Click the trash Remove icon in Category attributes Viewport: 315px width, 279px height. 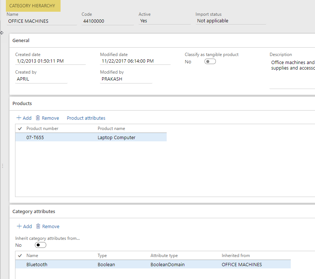point(38,226)
